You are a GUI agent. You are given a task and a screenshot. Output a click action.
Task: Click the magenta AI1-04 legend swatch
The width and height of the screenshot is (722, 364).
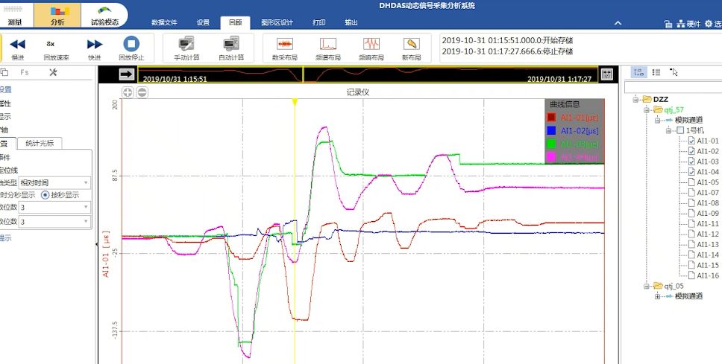click(551, 157)
